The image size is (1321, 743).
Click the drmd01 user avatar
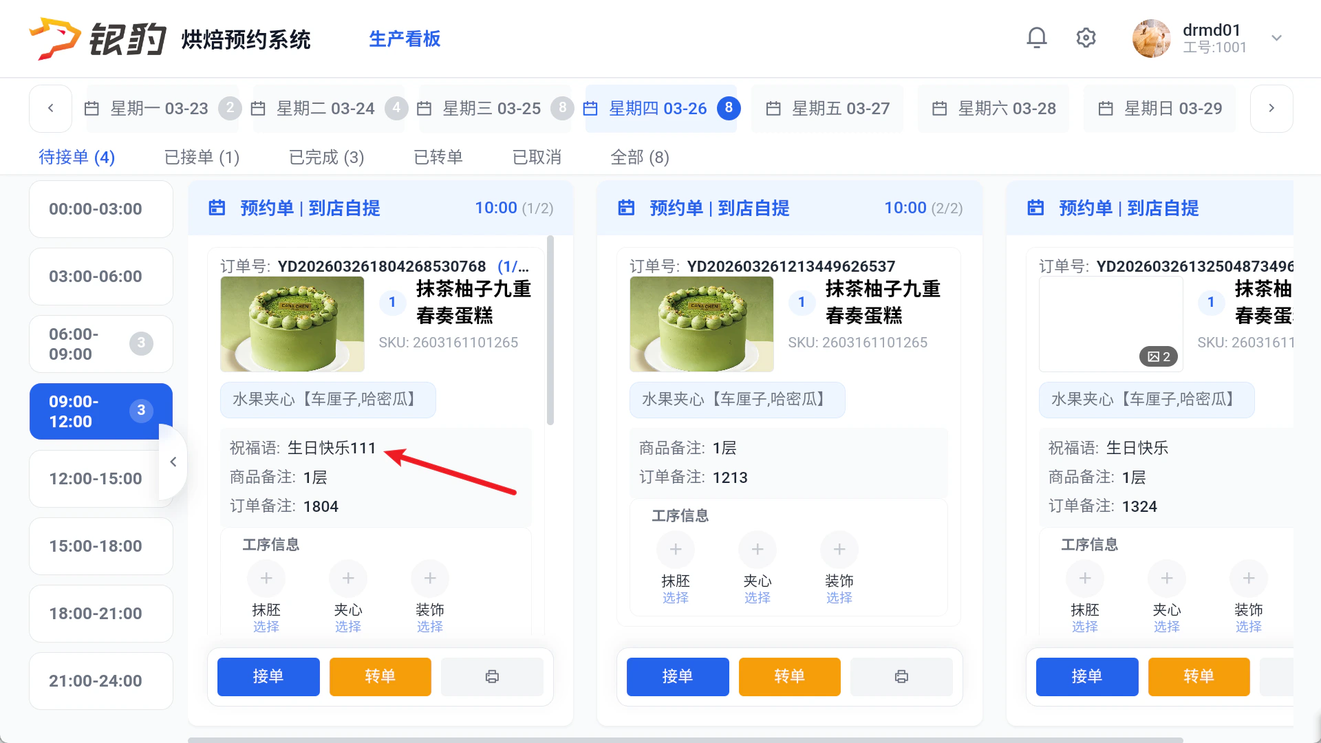[1151, 39]
